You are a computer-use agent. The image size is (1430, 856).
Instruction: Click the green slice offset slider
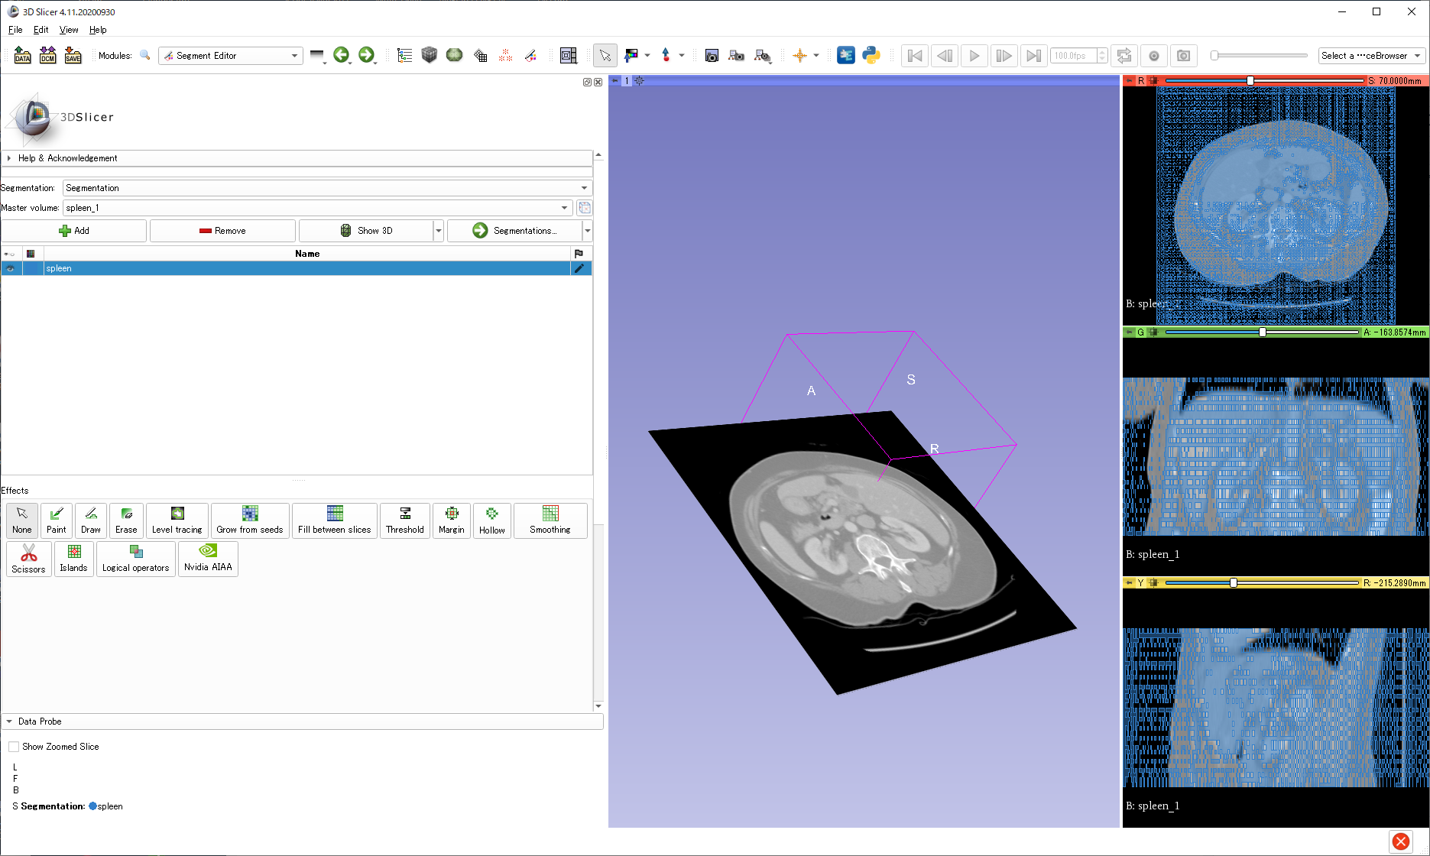(1261, 332)
